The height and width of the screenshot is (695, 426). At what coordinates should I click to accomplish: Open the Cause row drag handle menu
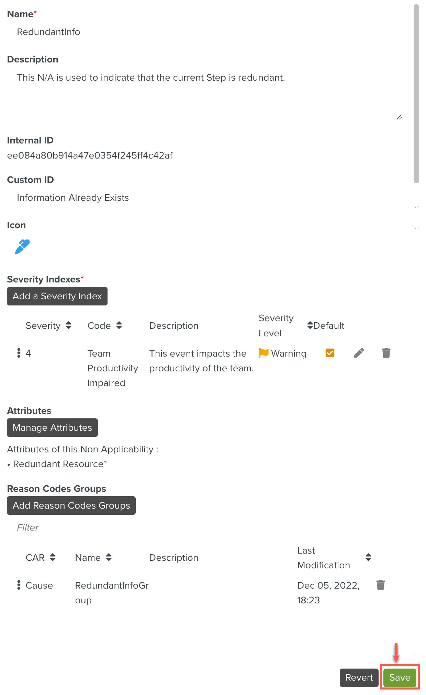(19, 585)
